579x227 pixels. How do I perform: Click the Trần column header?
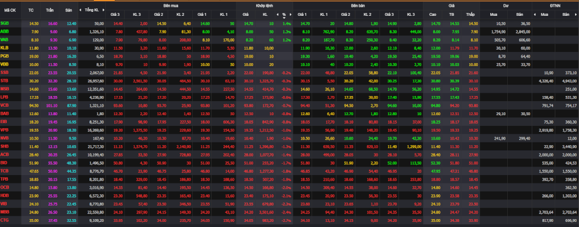[x=50, y=10]
